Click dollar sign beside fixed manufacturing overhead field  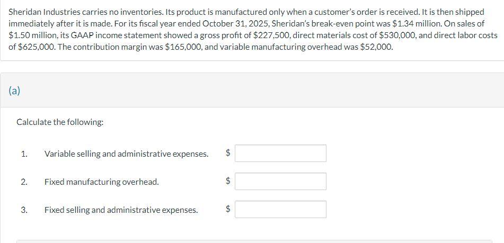coord(228,182)
